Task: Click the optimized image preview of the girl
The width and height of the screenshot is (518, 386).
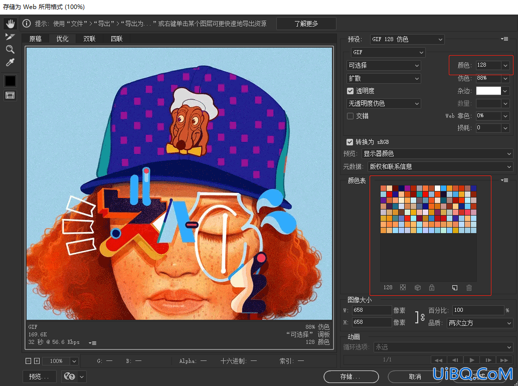Action: coord(180,183)
